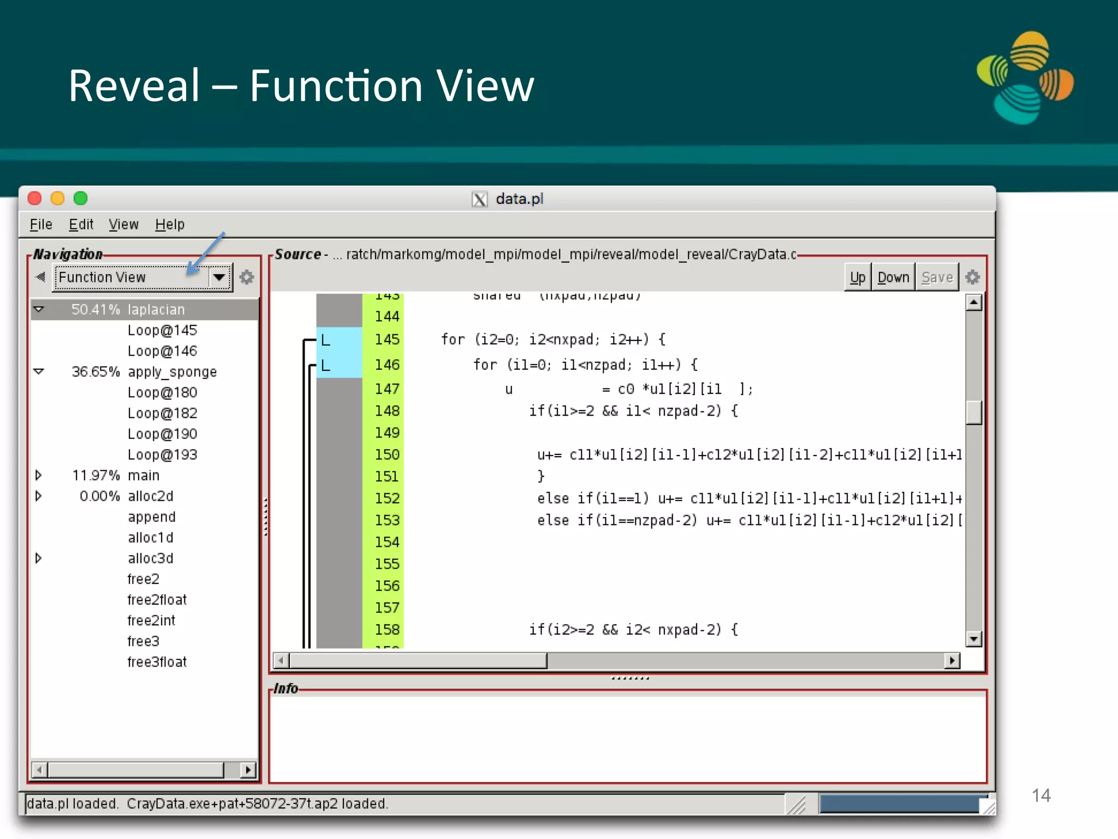This screenshot has width=1118, height=839.
Task: Click the Navigation panel gear settings icon
Action: point(247,277)
